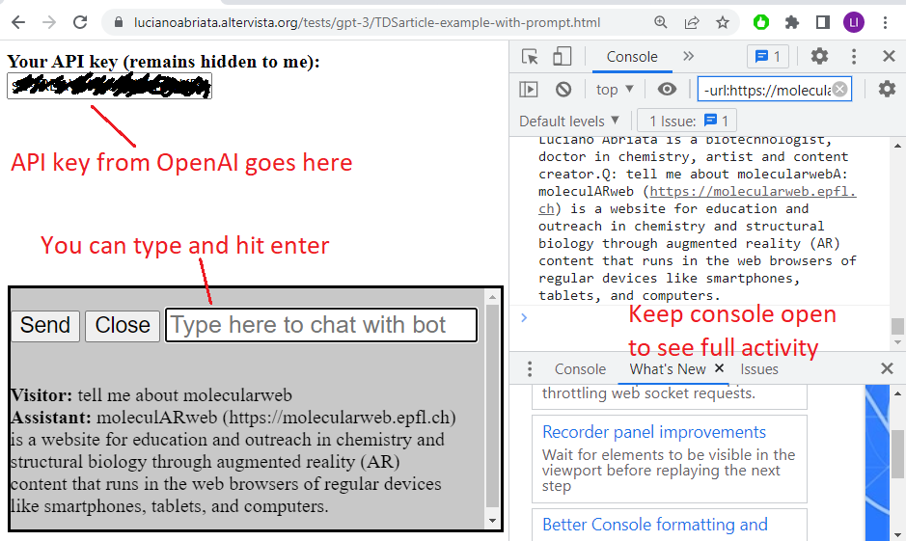Click the console prompt chevron

524,317
